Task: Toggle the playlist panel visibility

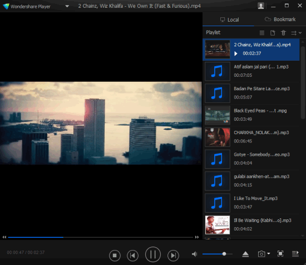Action: (x=295, y=254)
